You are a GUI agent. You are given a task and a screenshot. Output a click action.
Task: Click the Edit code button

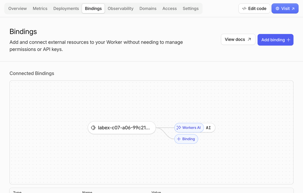254,9
